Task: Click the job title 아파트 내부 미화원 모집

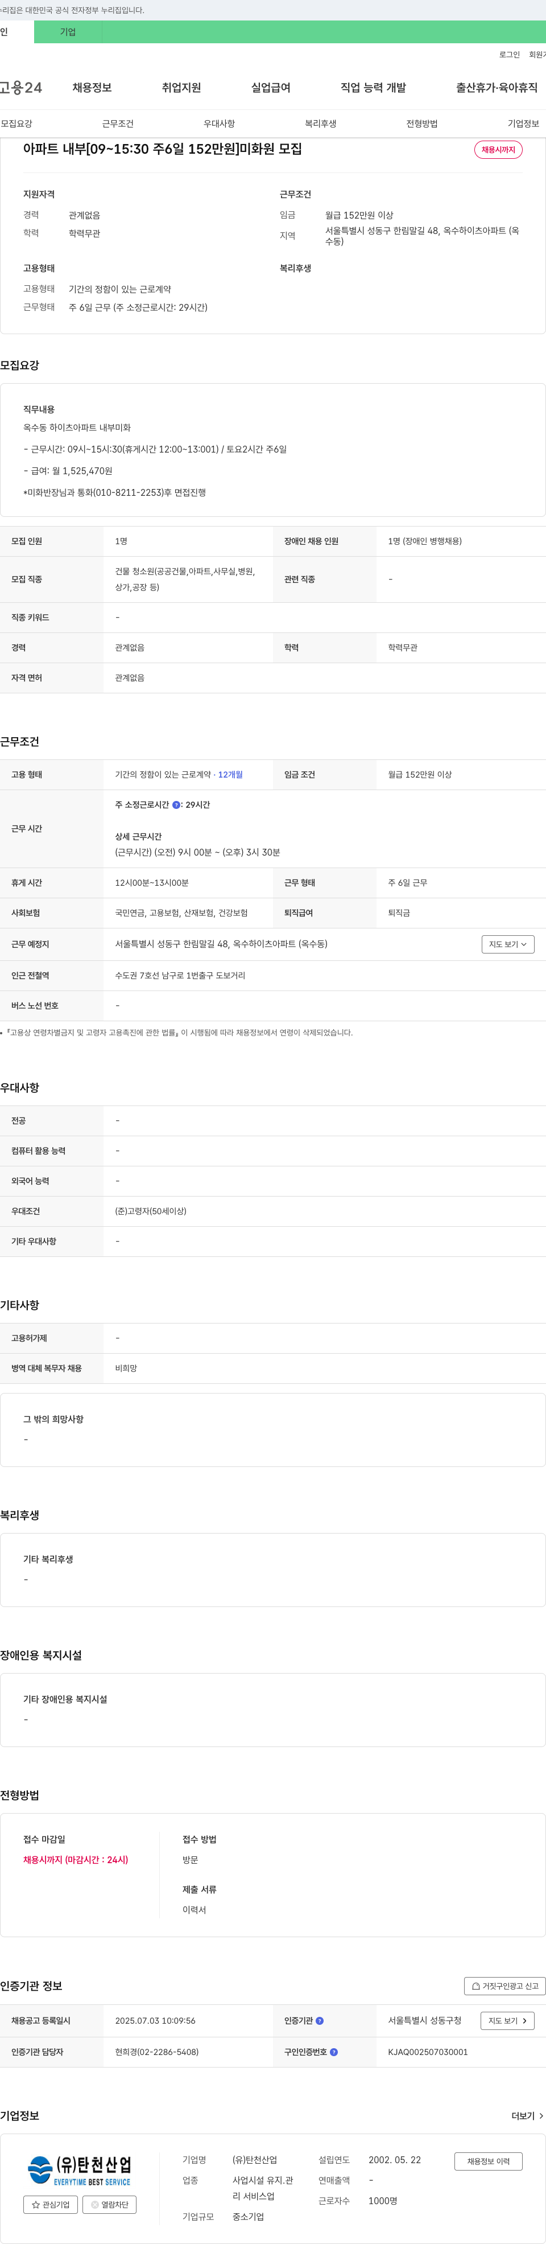Action: [163, 149]
